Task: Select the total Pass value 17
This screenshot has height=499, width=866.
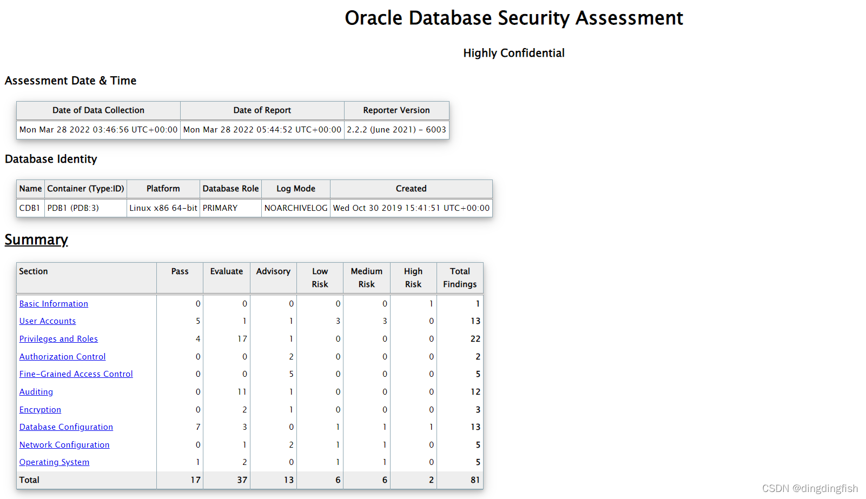Action: click(x=195, y=480)
